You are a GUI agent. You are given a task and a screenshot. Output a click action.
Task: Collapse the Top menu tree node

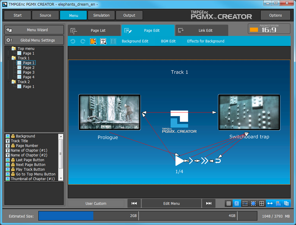[9, 48]
